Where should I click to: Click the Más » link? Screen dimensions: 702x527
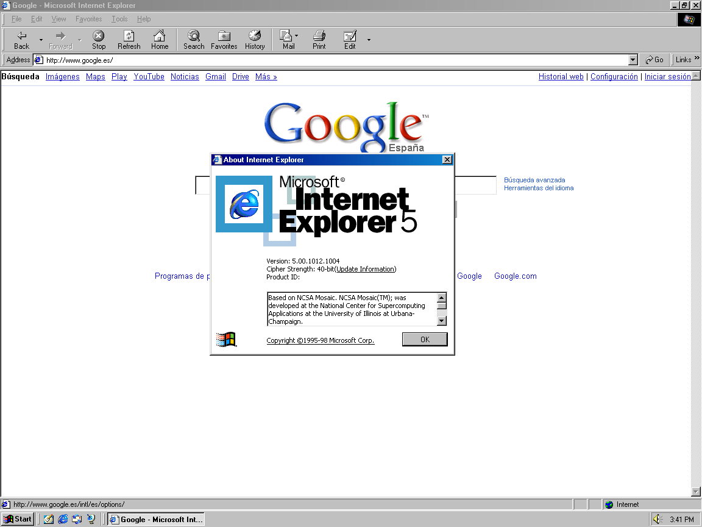(266, 77)
